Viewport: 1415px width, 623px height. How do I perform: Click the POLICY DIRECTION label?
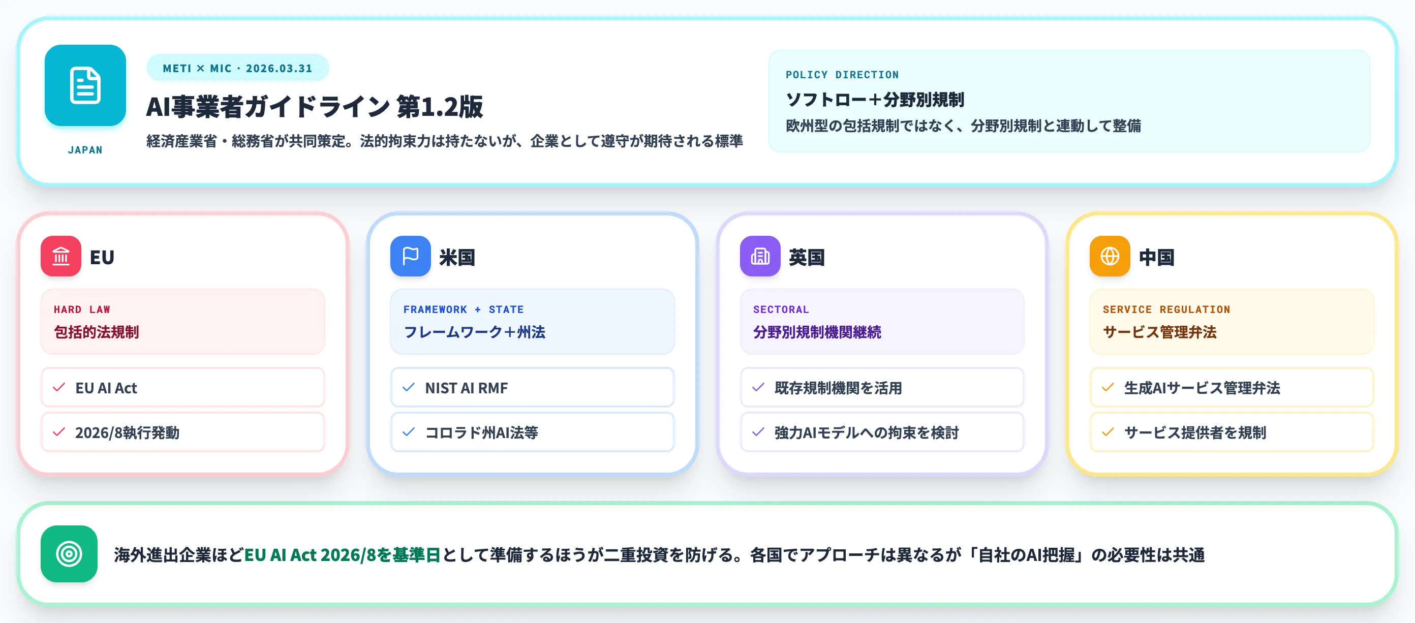842,75
